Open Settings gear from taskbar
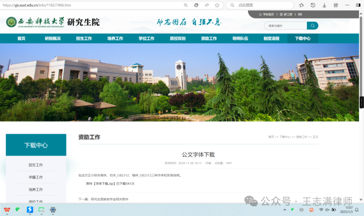 53,210
